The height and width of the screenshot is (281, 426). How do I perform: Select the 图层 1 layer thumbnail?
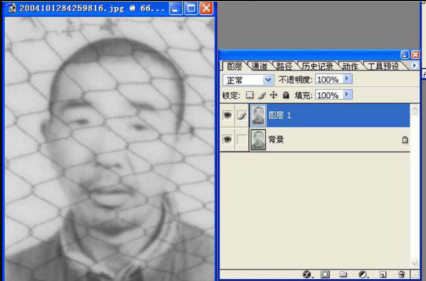click(258, 116)
